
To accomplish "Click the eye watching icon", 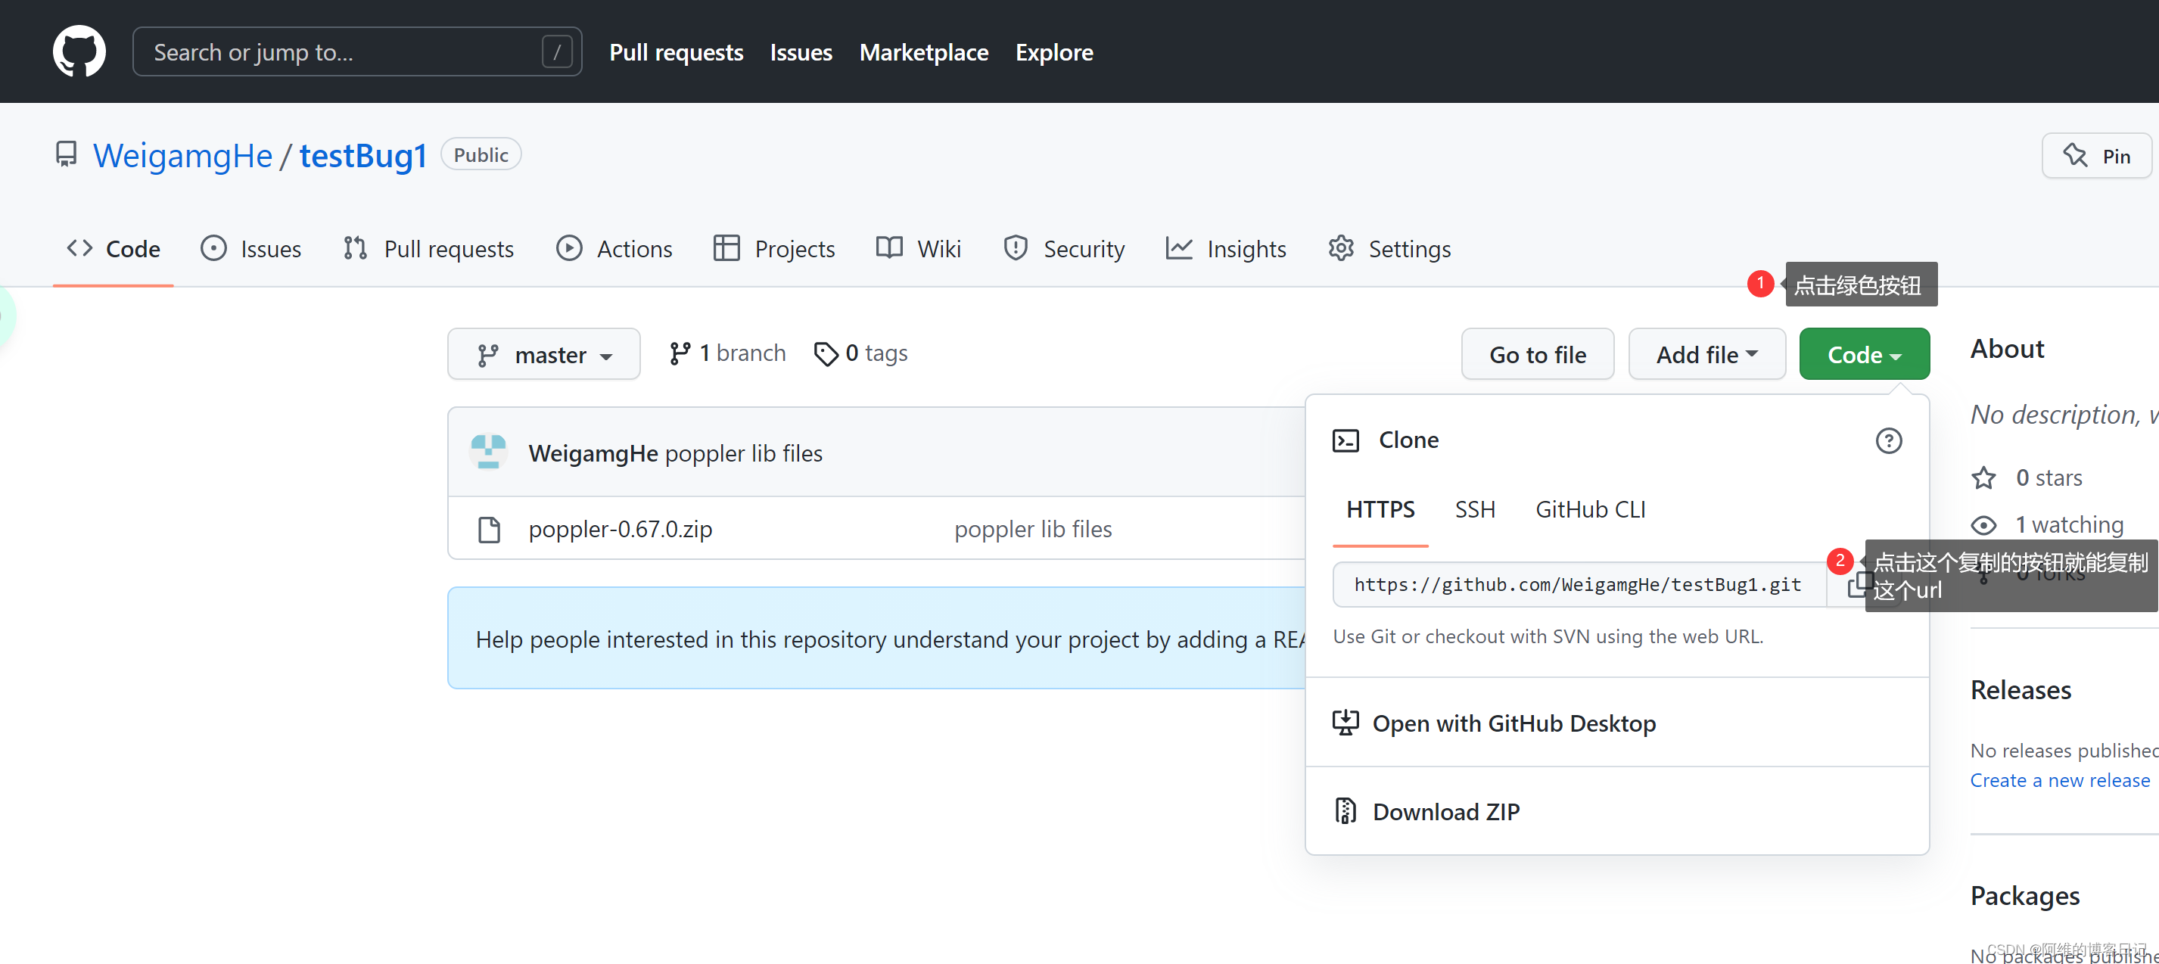I will pyautogui.click(x=1983, y=524).
